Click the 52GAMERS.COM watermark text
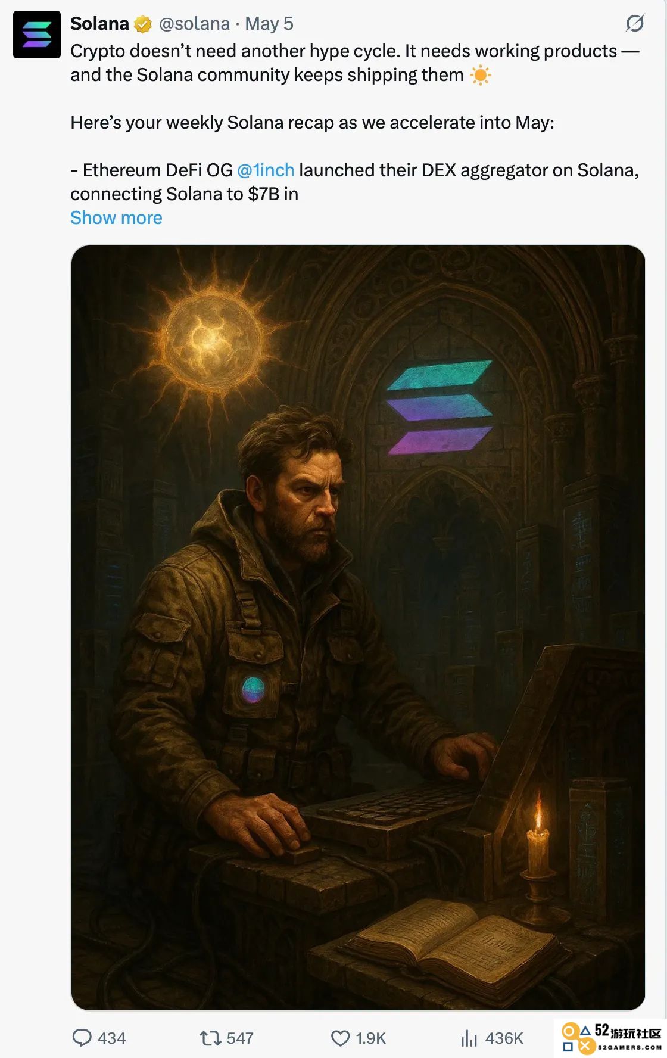This screenshot has width=667, height=1058. point(629,1047)
